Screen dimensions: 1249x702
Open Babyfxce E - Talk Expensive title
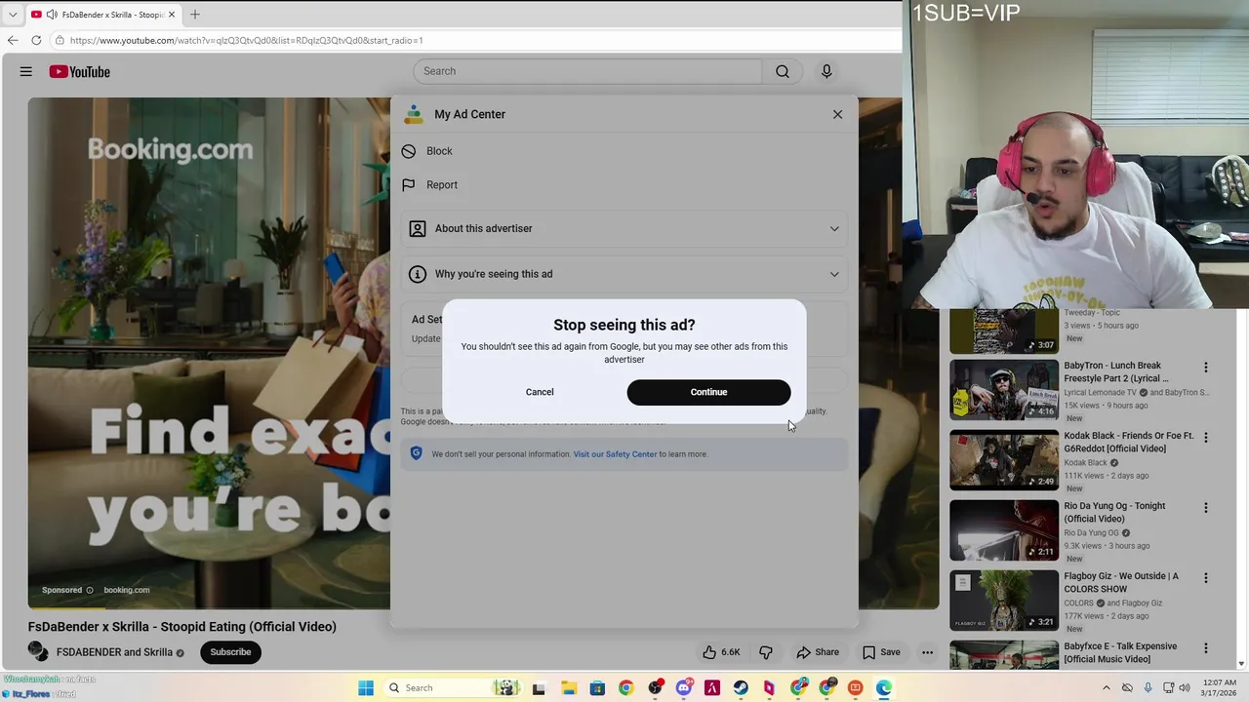1120,652
